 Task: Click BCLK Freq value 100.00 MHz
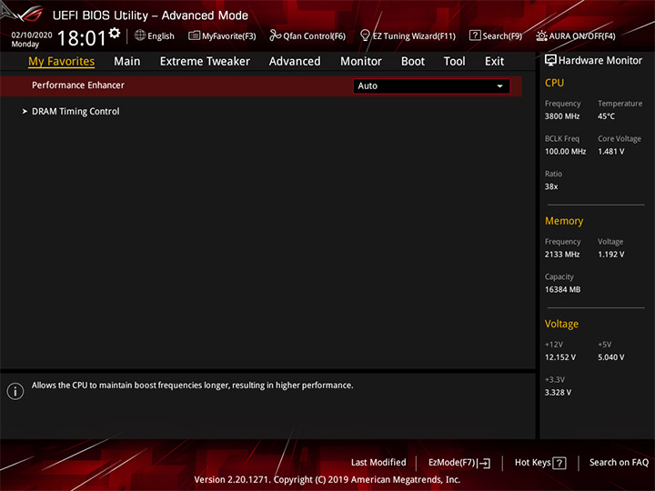coord(565,152)
